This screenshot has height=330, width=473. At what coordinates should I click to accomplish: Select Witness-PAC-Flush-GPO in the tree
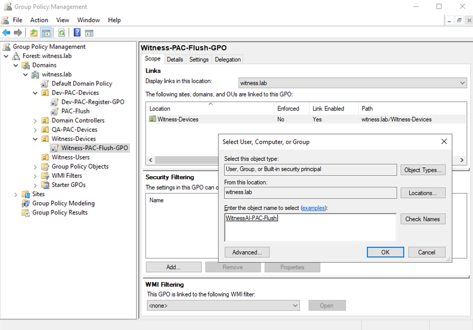[94, 148]
